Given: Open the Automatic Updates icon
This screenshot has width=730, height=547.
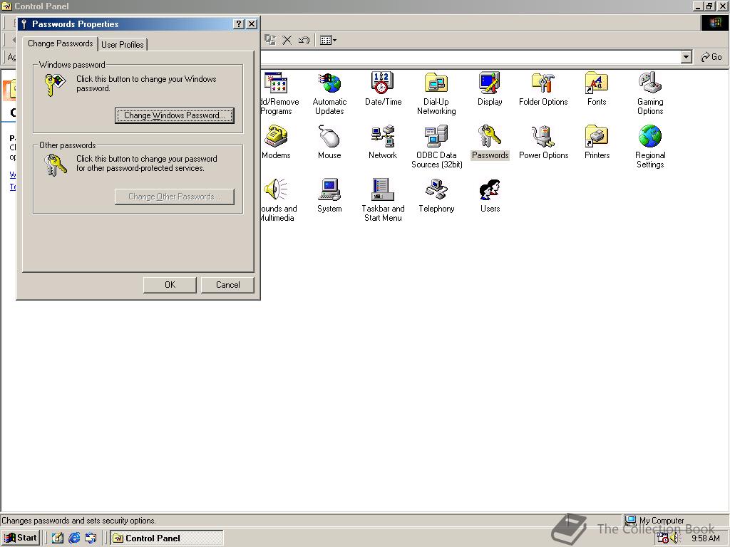Looking at the screenshot, I should [329, 84].
